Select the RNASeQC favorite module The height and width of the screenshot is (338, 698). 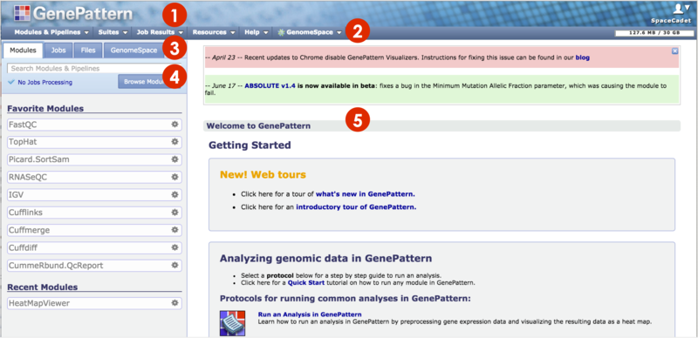pos(94,178)
